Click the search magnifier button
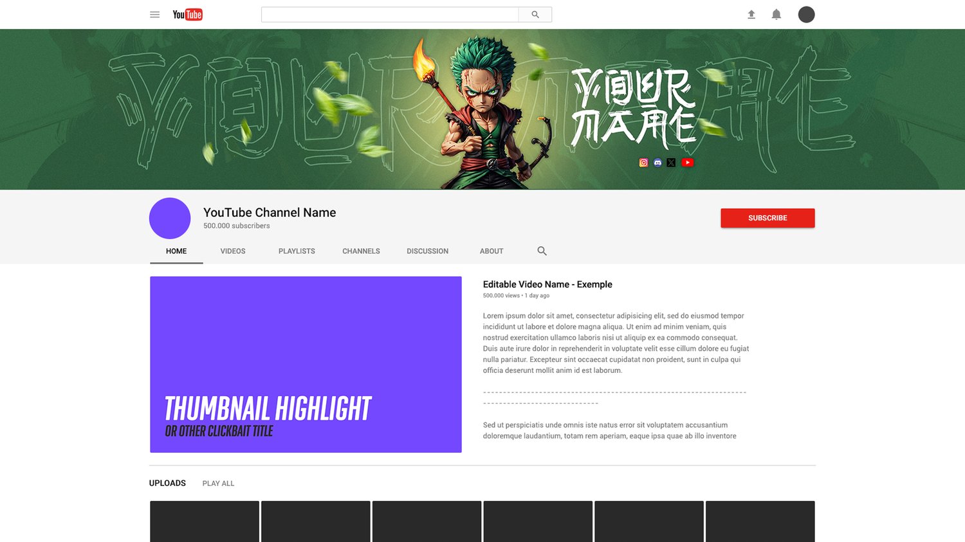 pyautogui.click(x=535, y=14)
